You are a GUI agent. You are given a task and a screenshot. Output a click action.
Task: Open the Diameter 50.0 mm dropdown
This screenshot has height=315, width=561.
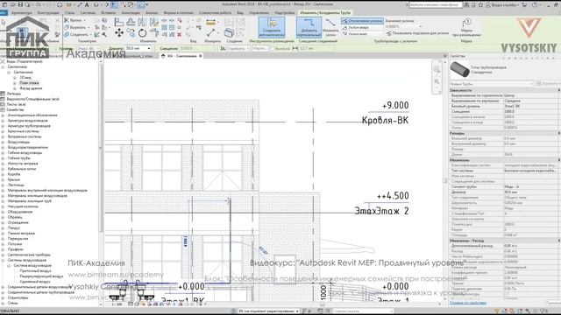[x=149, y=48]
